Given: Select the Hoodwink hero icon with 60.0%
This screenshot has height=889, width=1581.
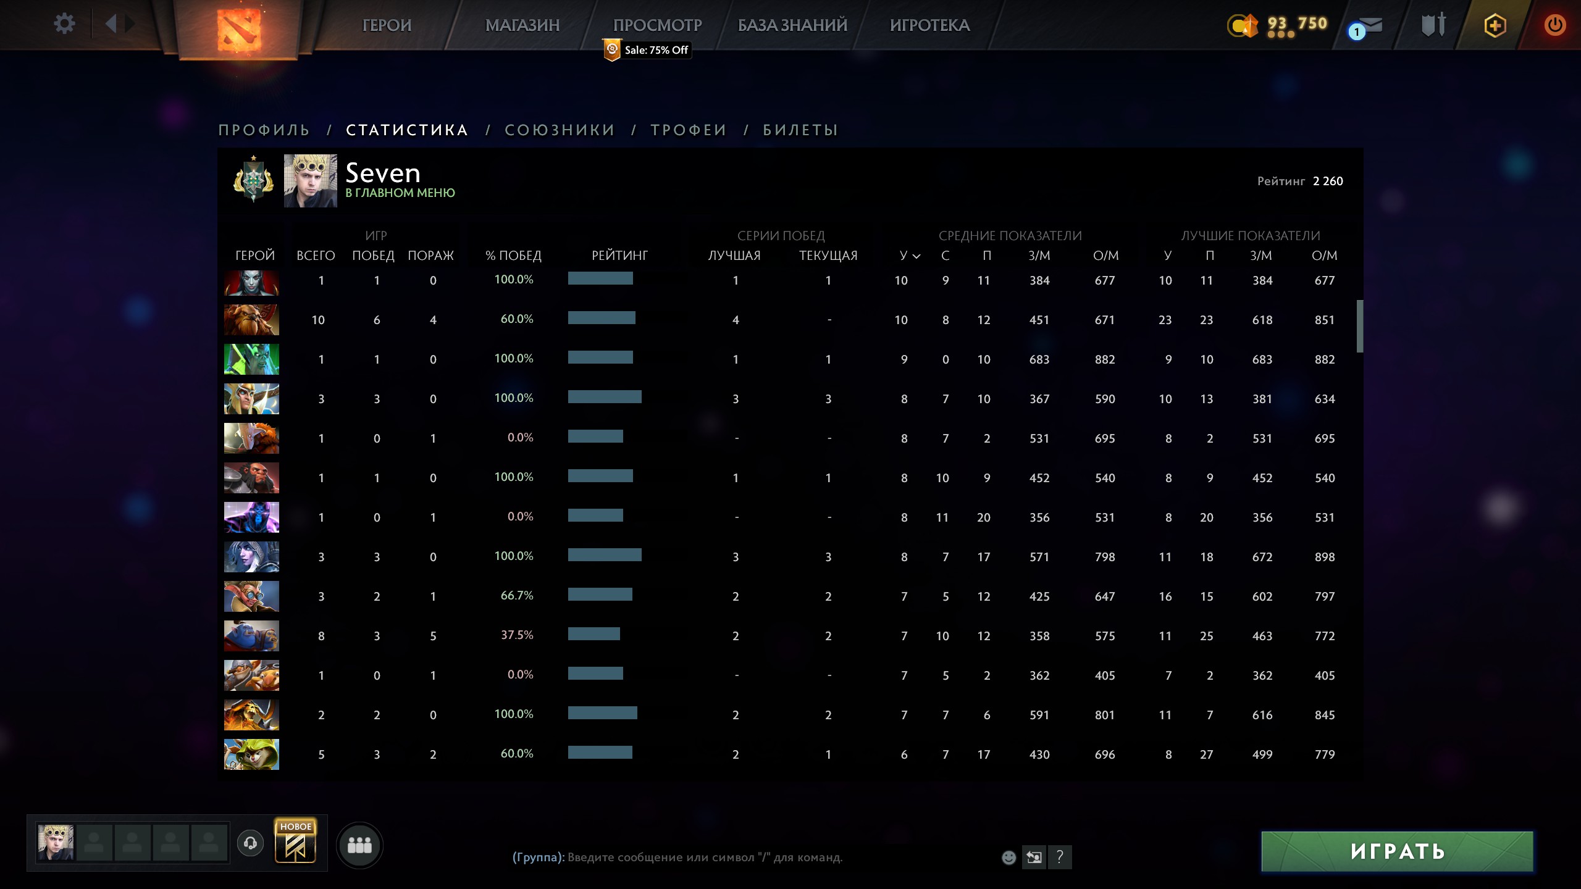Looking at the screenshot, I should pyautogui.click(x=251, y=754).
